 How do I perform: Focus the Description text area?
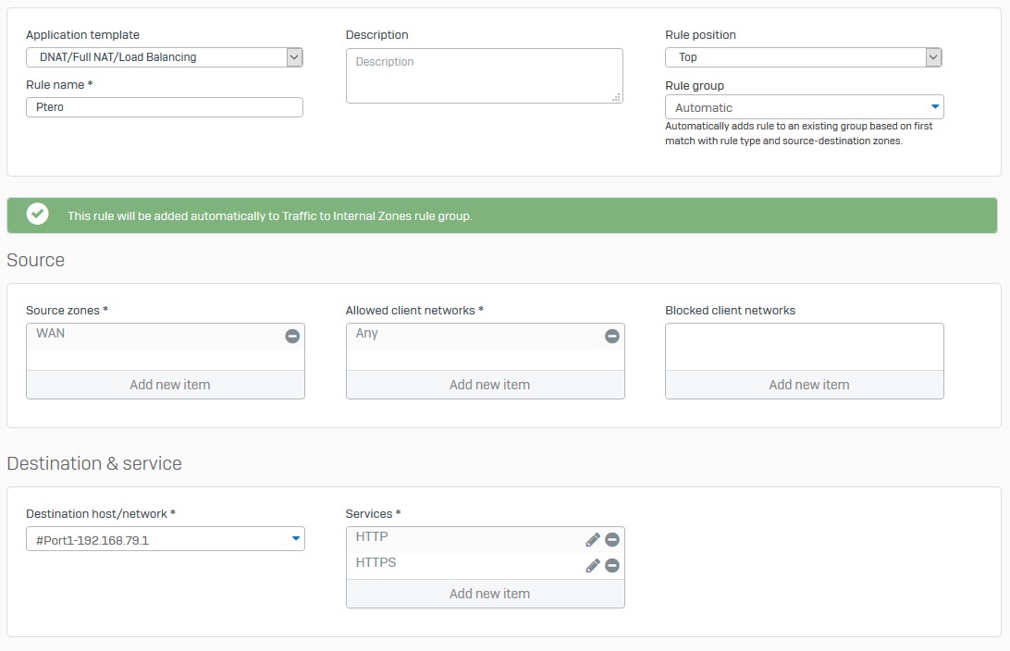tap(484, 76)
